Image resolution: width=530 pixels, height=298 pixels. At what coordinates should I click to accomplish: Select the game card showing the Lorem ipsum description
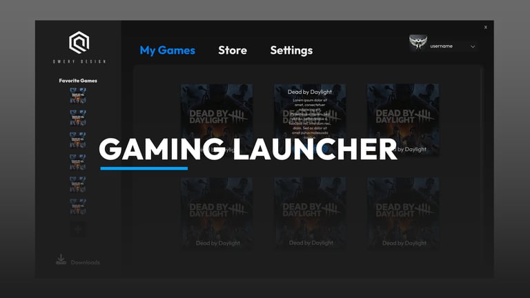pos(310,120)
